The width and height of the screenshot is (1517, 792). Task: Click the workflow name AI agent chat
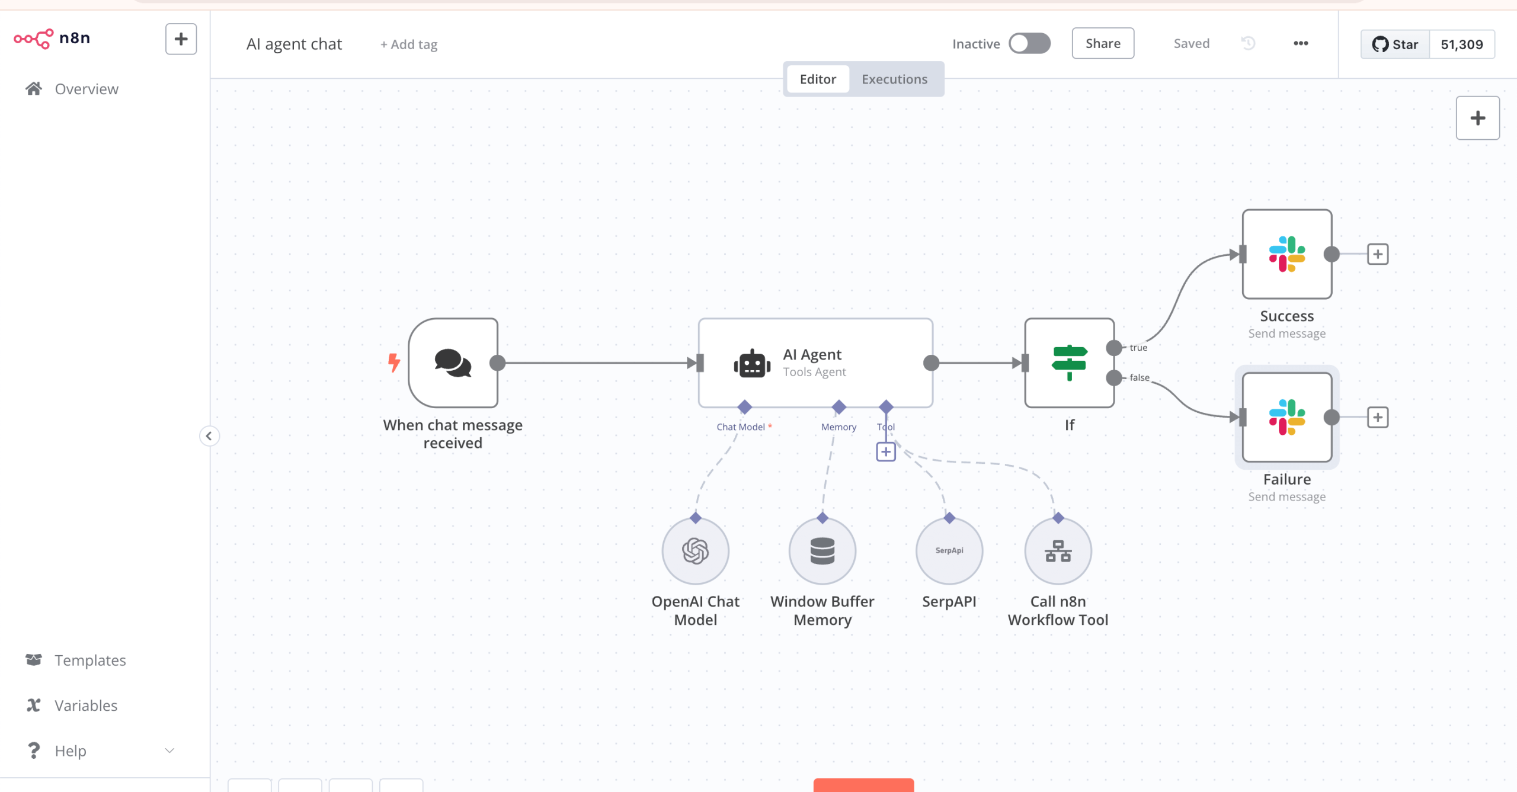click(x=294, y=44)
